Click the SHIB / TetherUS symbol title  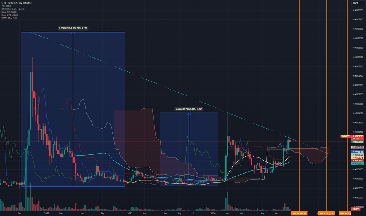click(16, 3)
